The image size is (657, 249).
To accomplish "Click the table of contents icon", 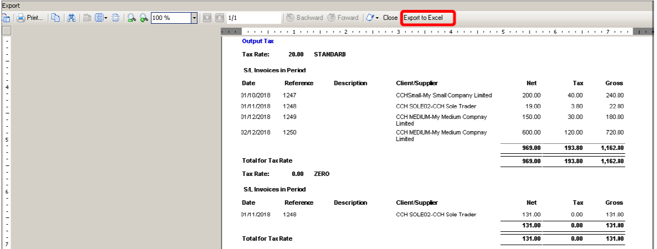I will 6,18.
